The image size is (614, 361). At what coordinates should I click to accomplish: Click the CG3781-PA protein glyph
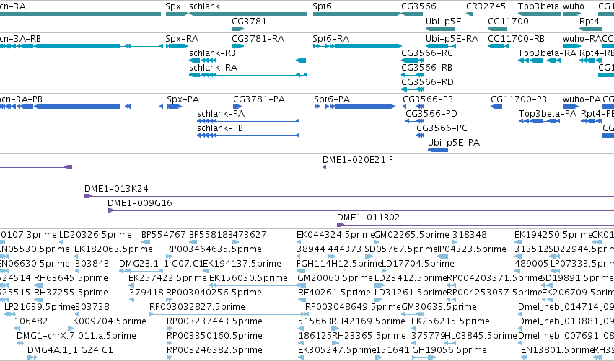coord(237,107)
